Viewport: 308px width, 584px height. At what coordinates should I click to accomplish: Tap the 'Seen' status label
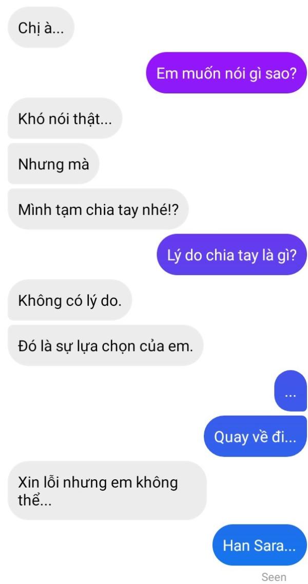tap(274, 577)
